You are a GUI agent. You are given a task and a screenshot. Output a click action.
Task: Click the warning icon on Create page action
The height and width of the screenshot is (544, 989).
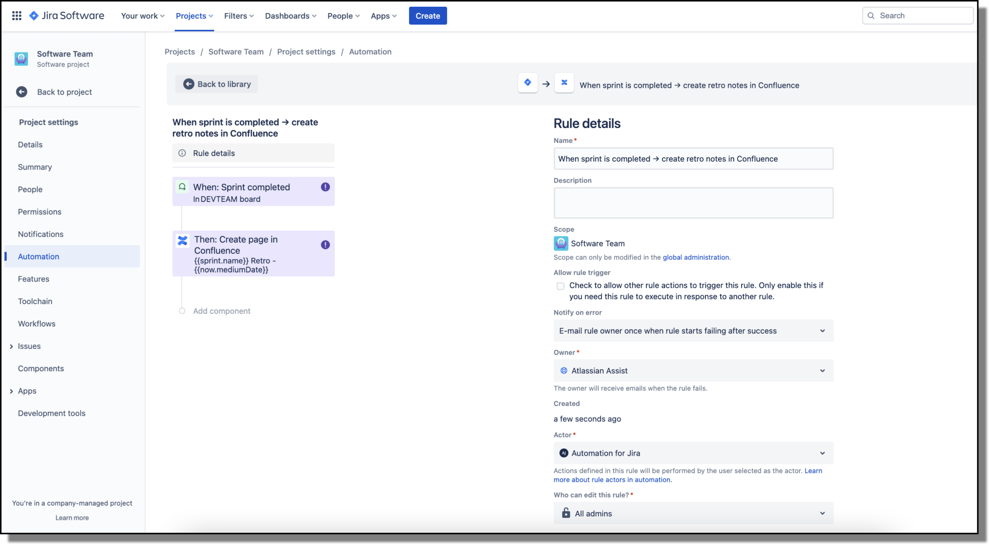point(325,245)
